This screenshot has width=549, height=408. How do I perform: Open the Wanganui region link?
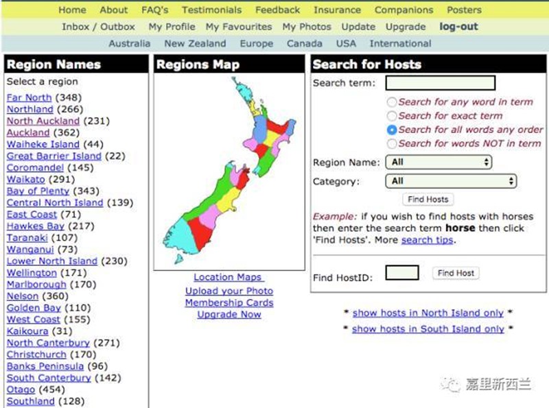30,250
